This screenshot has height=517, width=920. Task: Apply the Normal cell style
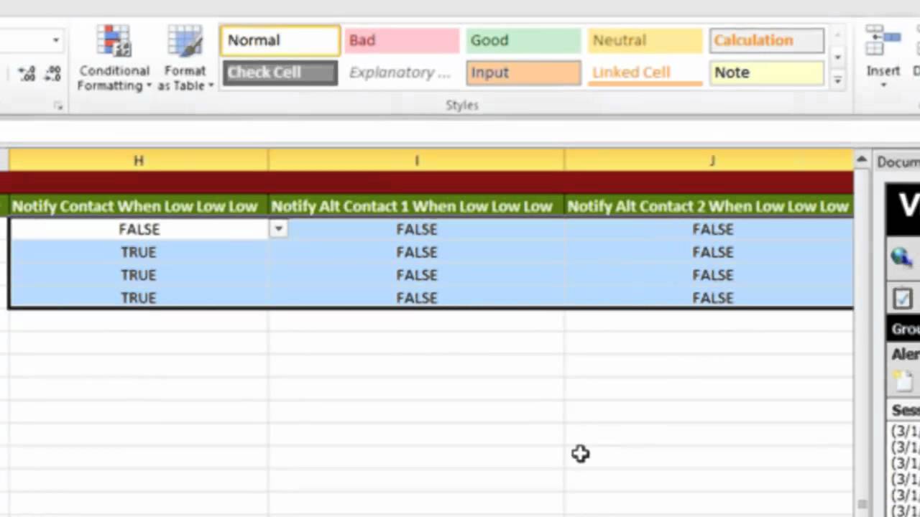pos(280,40)
